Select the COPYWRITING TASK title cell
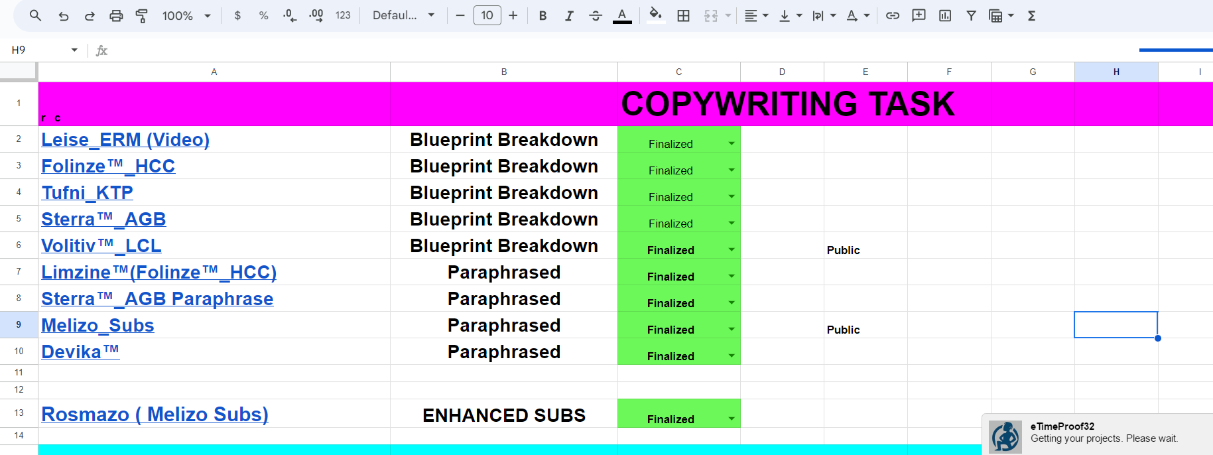Image resolution: width=1213 pixels, height=455 pixels. tap(787, 104)
